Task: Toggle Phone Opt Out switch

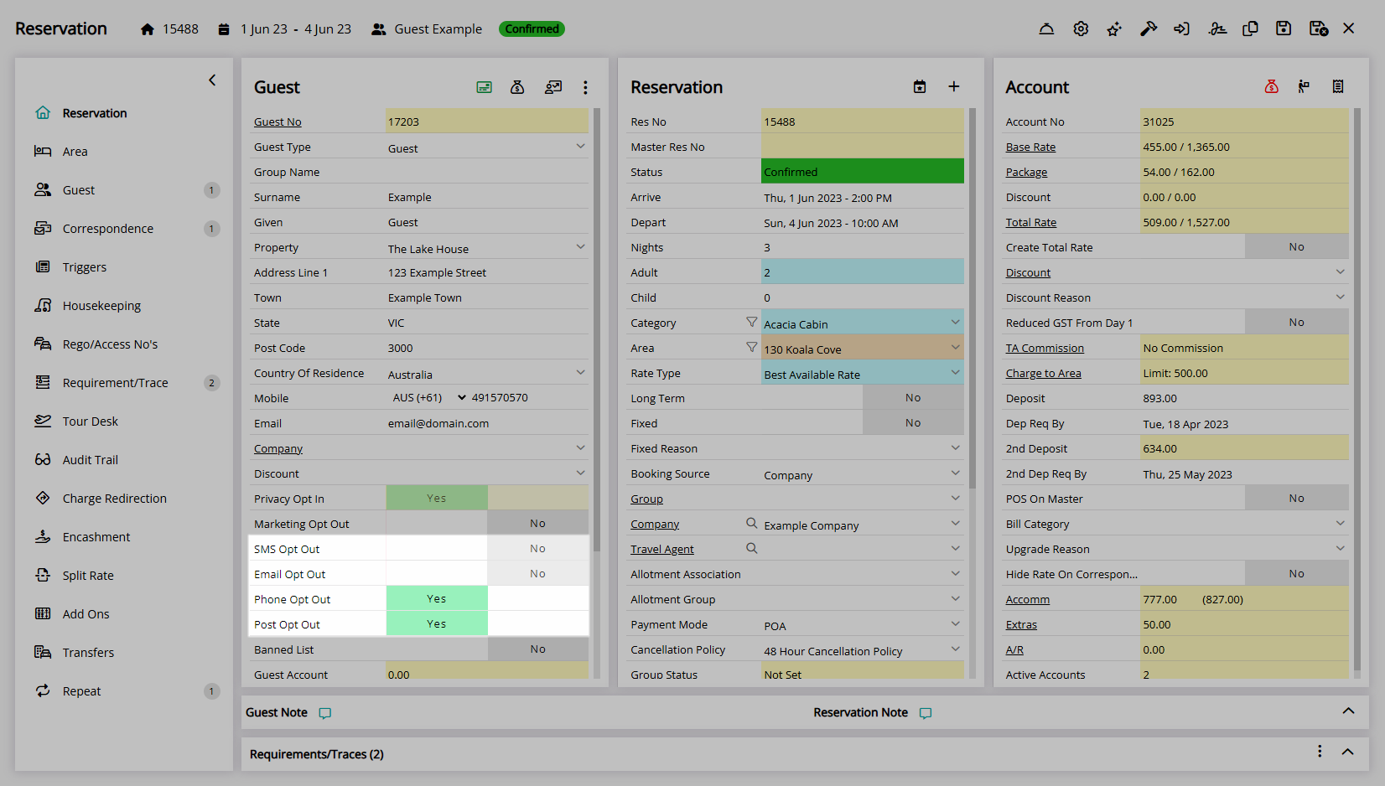Action: pyautogui.click(x=487, y=598)
